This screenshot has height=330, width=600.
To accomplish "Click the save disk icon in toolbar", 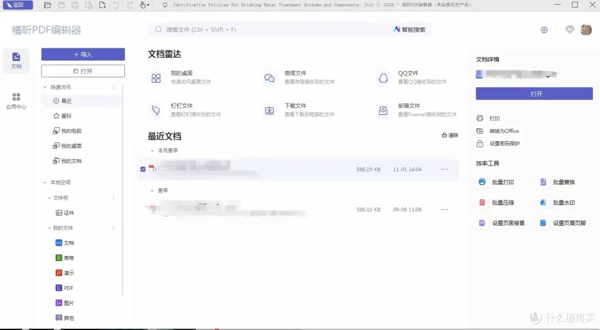I will click(x=61, y=6).
